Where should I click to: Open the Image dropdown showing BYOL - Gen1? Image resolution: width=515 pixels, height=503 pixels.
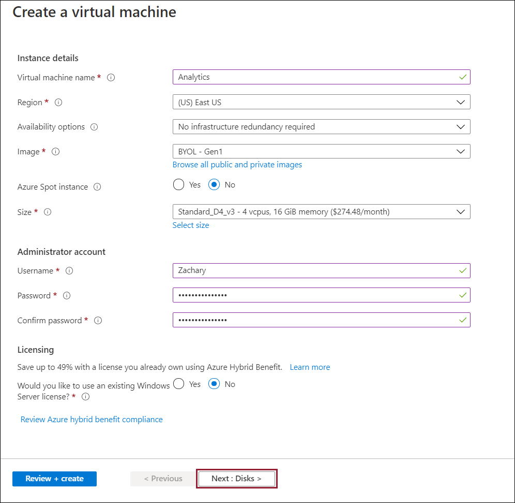pos(321,151)
